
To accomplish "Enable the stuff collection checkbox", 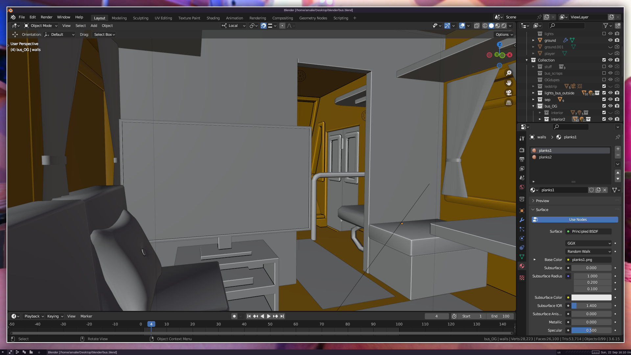I will coord(604,66).
